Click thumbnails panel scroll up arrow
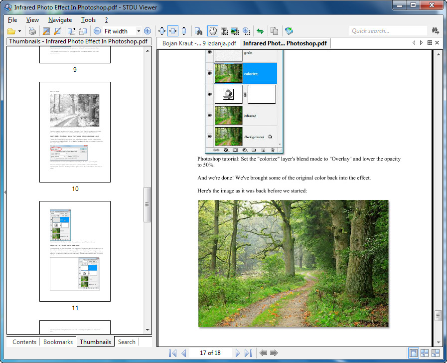The width and height of the screenshot is (447, 363). coord(148,51)
